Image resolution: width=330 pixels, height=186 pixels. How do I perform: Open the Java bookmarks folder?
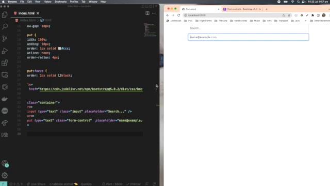point(295,21)
